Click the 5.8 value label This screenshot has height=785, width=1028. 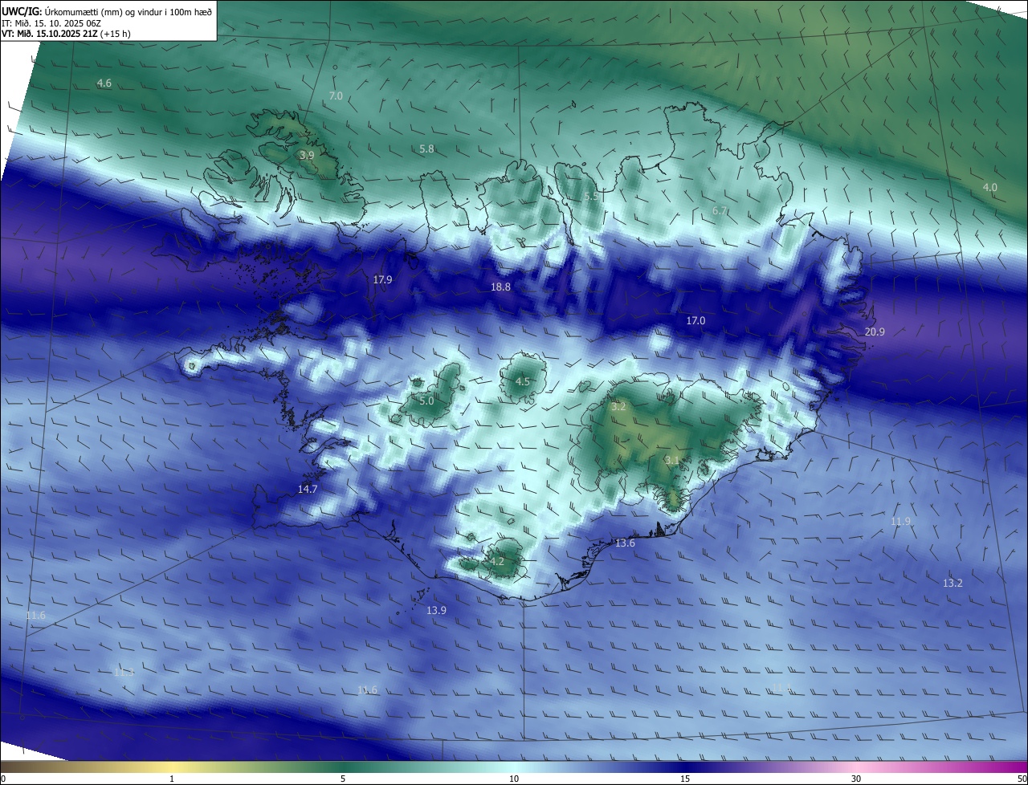point(426,149)
